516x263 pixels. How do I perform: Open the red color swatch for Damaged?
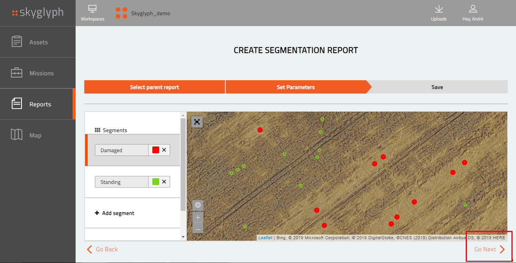pos(156,150)
